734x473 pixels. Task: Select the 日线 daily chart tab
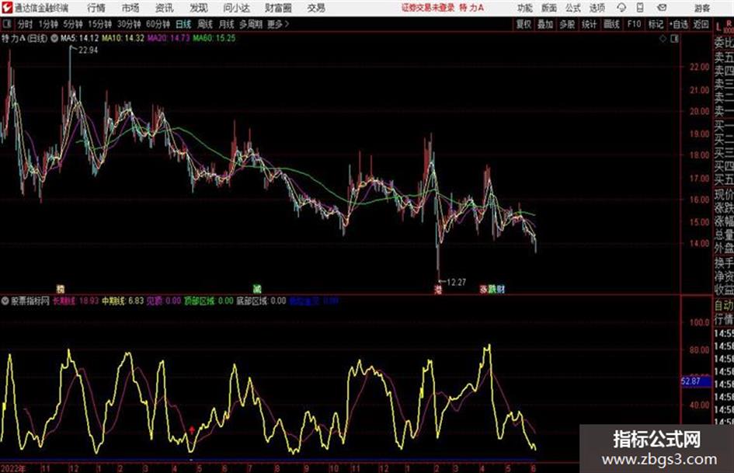(x=183, y=24)
